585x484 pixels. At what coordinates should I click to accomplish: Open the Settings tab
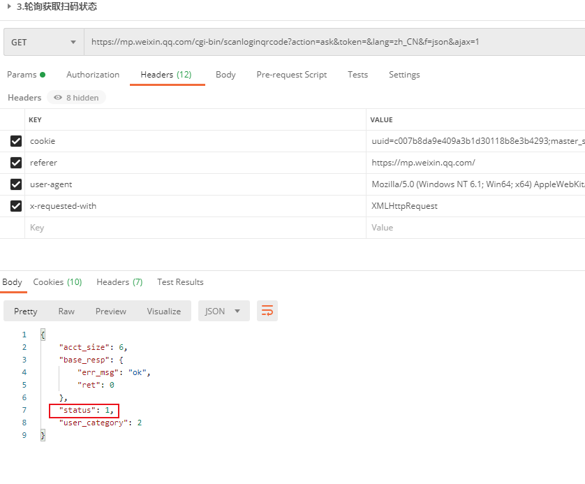404,75
